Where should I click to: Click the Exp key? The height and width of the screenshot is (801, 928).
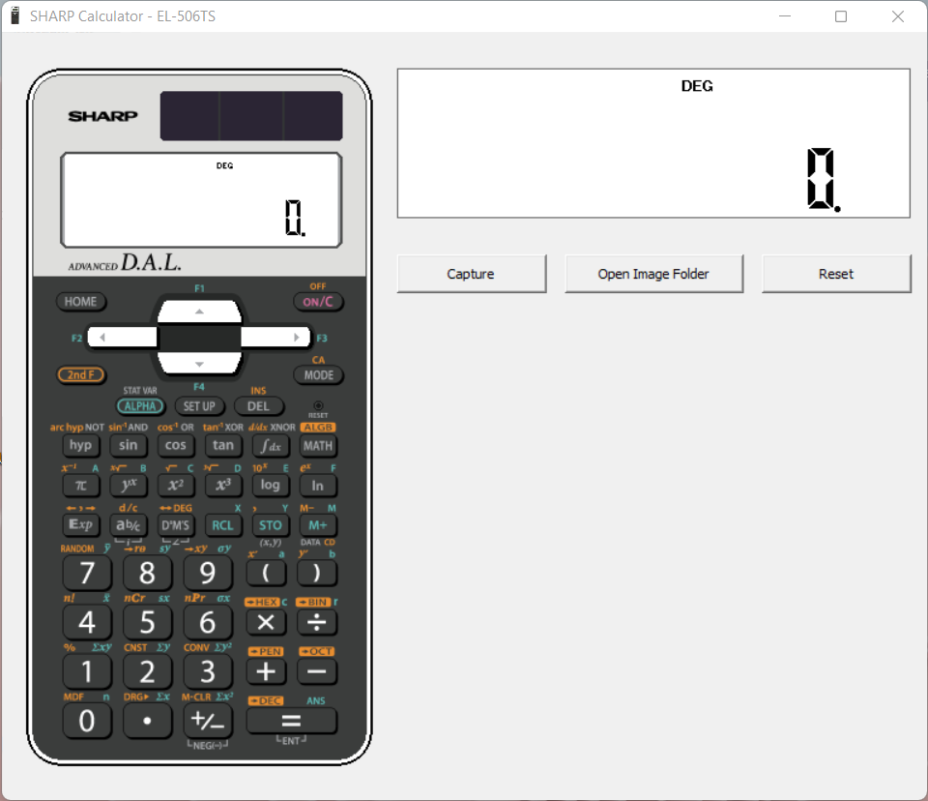[x=80, y=525]
